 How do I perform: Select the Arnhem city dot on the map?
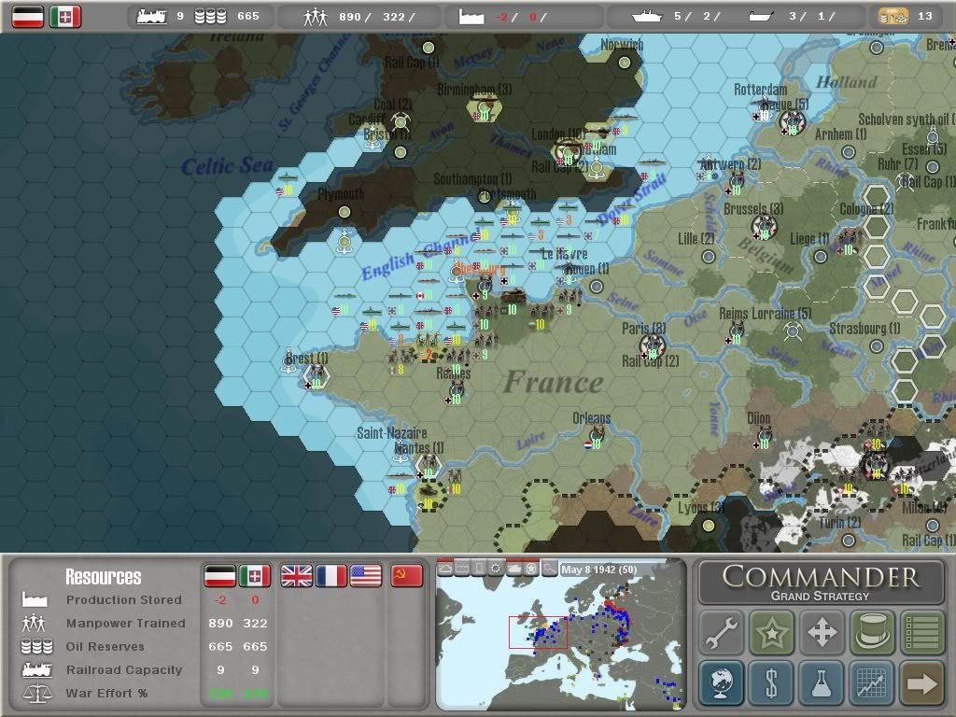[x=848, y=152]
